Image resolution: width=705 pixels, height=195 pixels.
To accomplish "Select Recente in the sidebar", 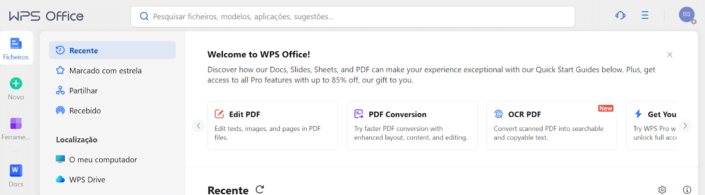I will click(x=112, y=50).
